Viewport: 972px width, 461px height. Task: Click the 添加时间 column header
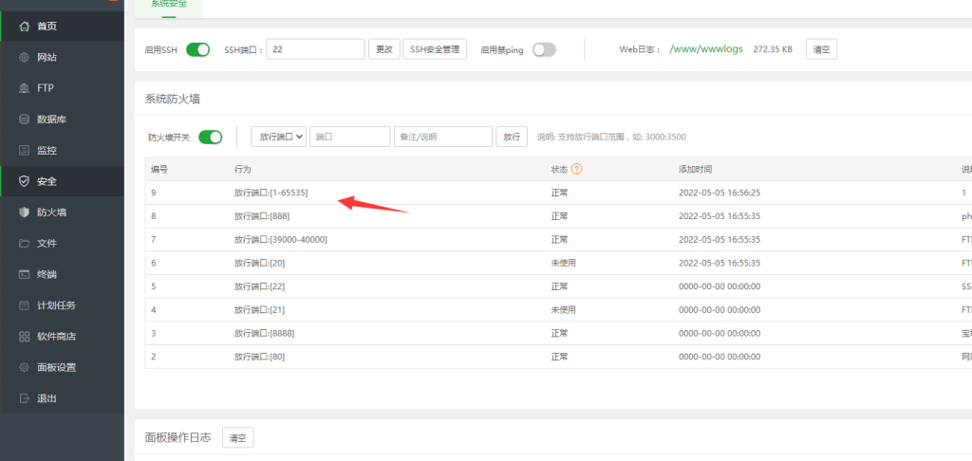tap(696, 169)
